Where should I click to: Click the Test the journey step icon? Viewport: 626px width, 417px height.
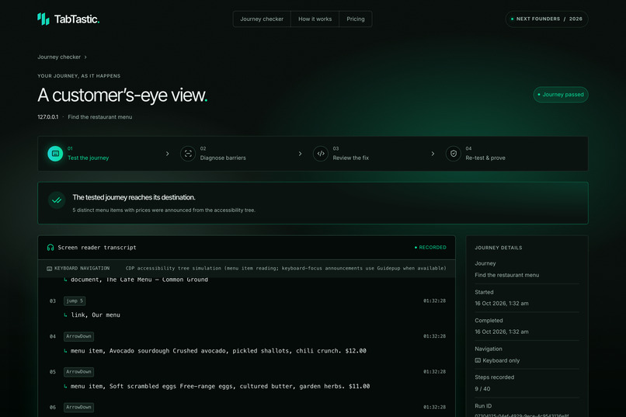(55, 154)
